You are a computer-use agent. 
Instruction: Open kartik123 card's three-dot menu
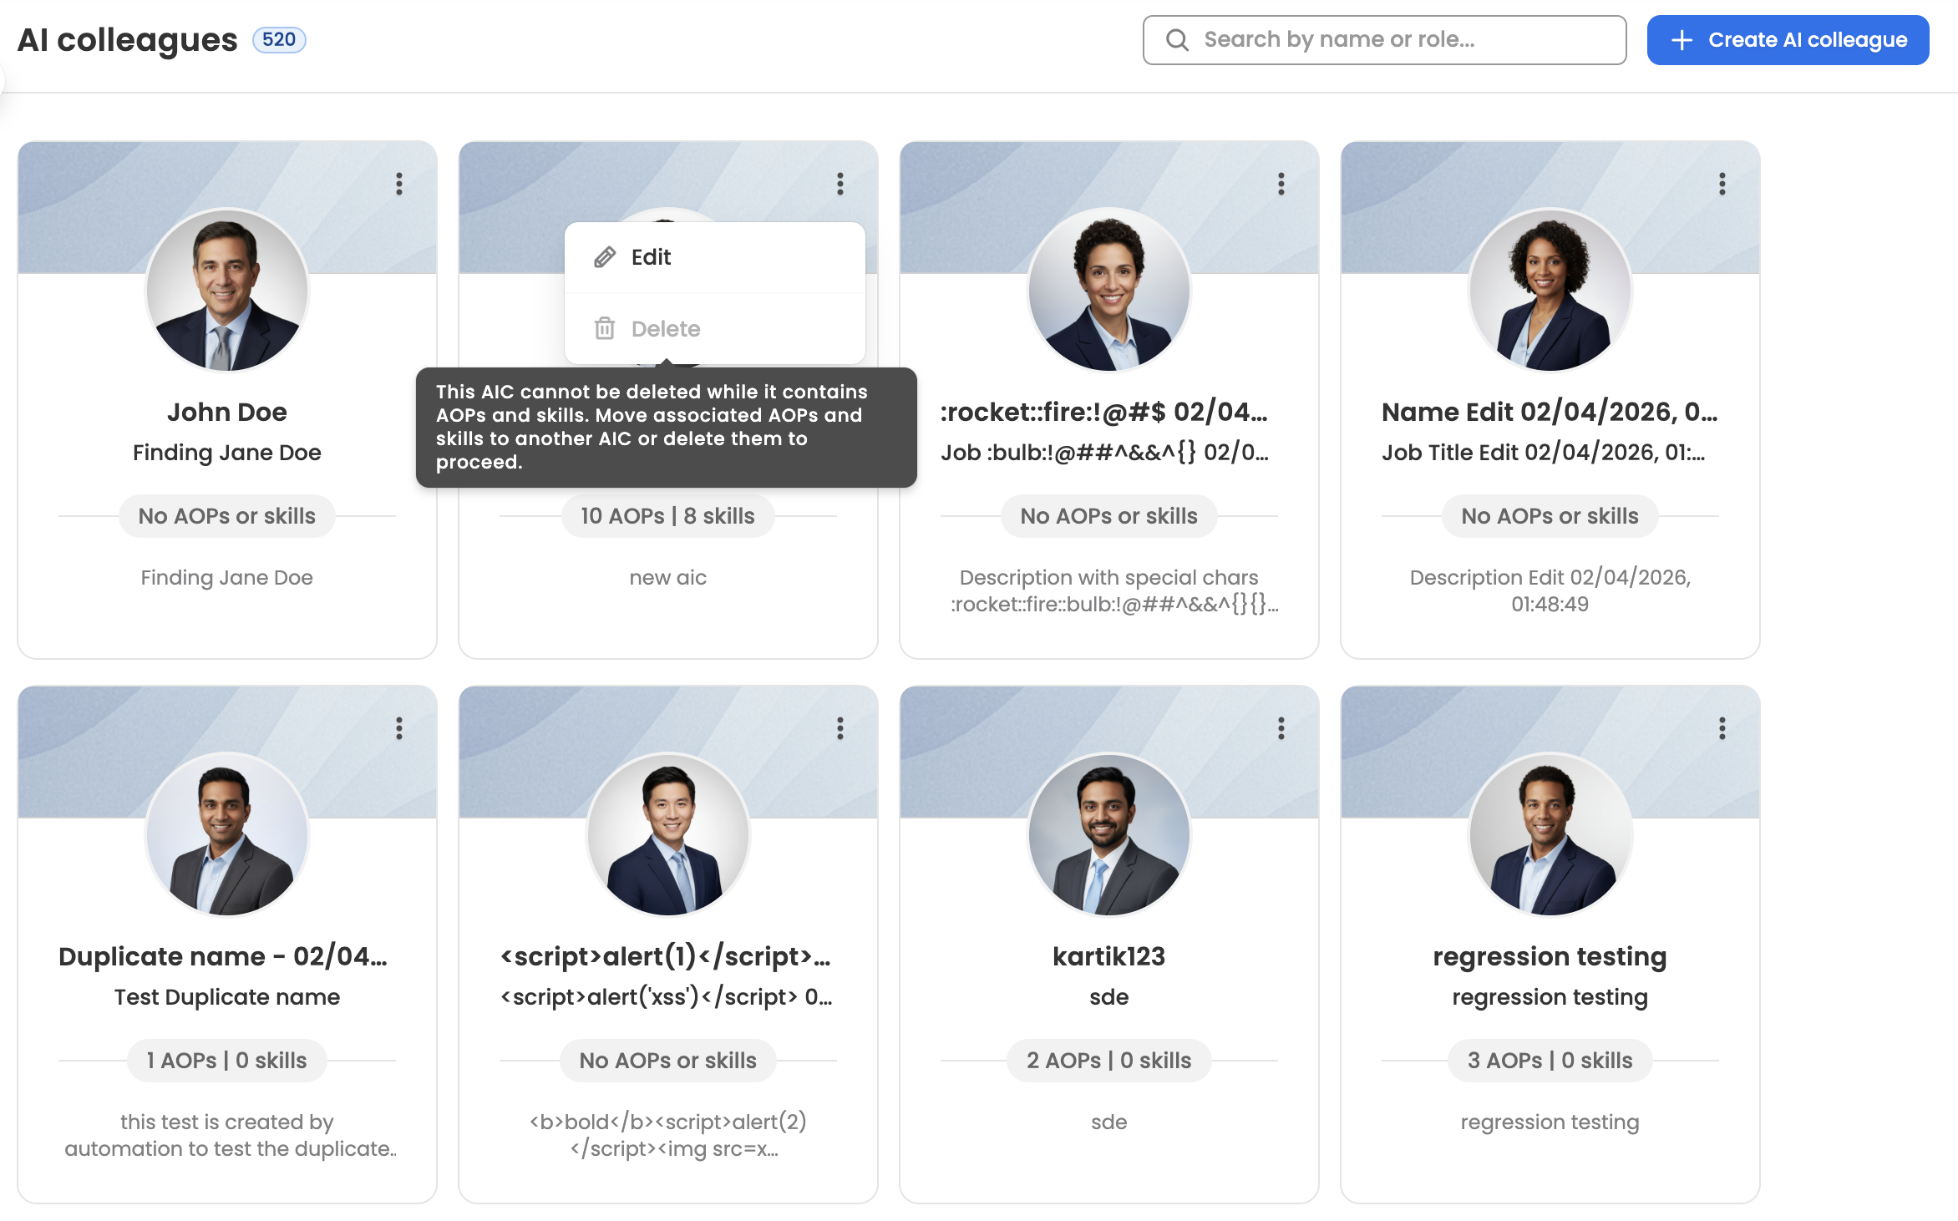[x=1281, y=728]
